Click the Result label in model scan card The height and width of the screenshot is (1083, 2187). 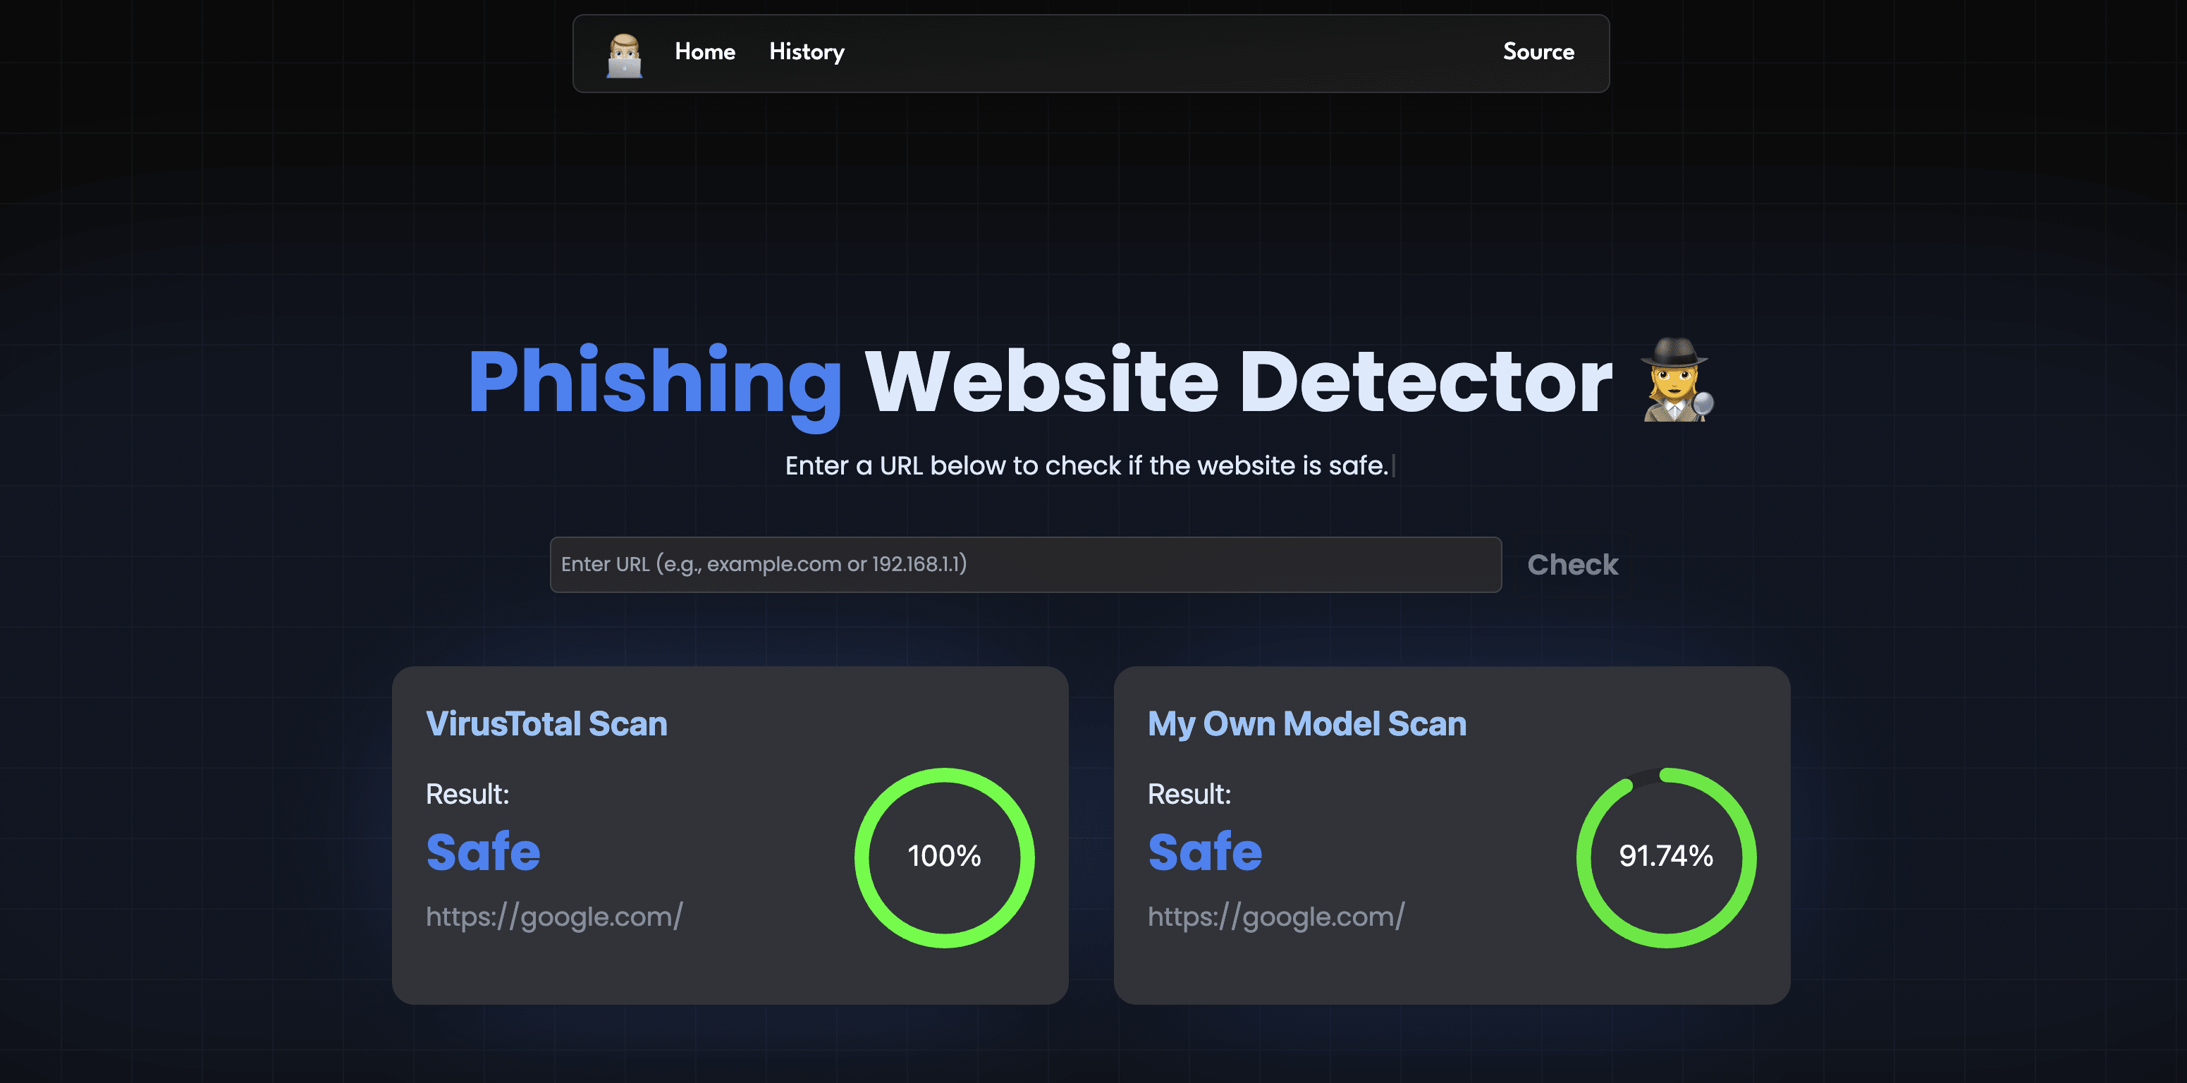[1189, 795]
